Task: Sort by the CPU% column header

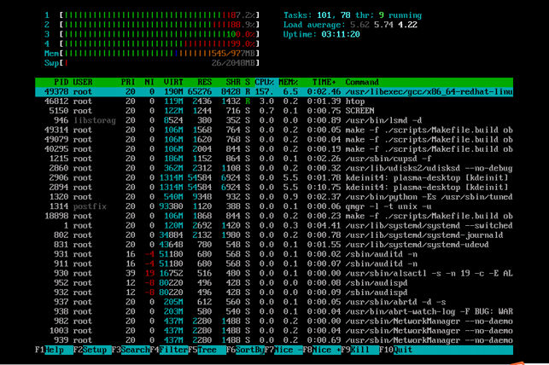Action: pos(265,82)
